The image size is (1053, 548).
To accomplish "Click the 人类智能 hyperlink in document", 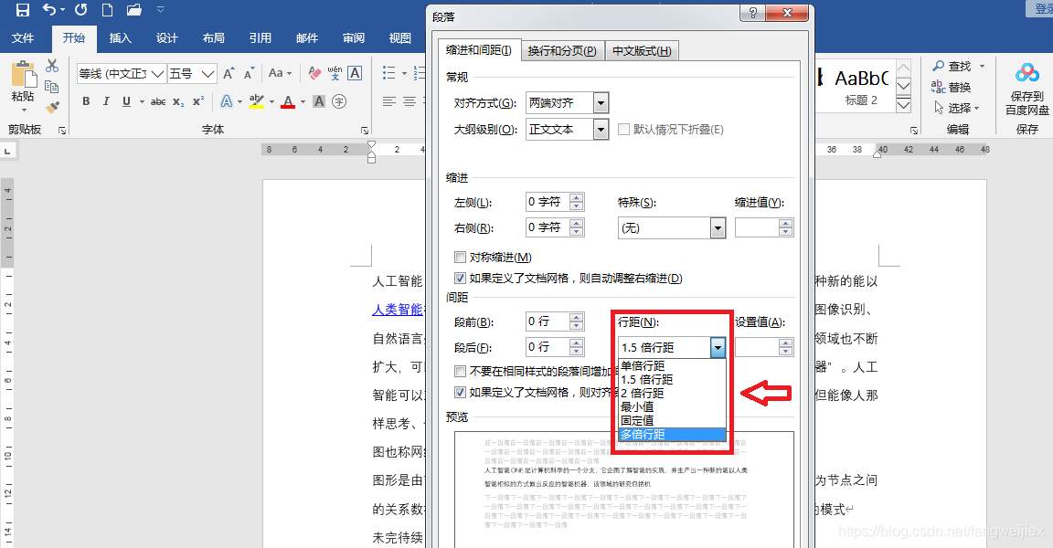I will [x=398, y=310].
